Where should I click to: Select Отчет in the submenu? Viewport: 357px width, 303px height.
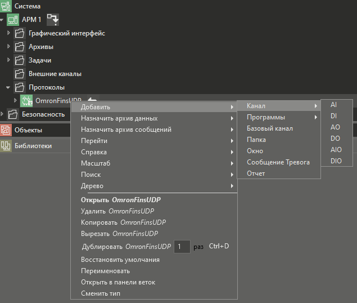click(x=279, y=173)
